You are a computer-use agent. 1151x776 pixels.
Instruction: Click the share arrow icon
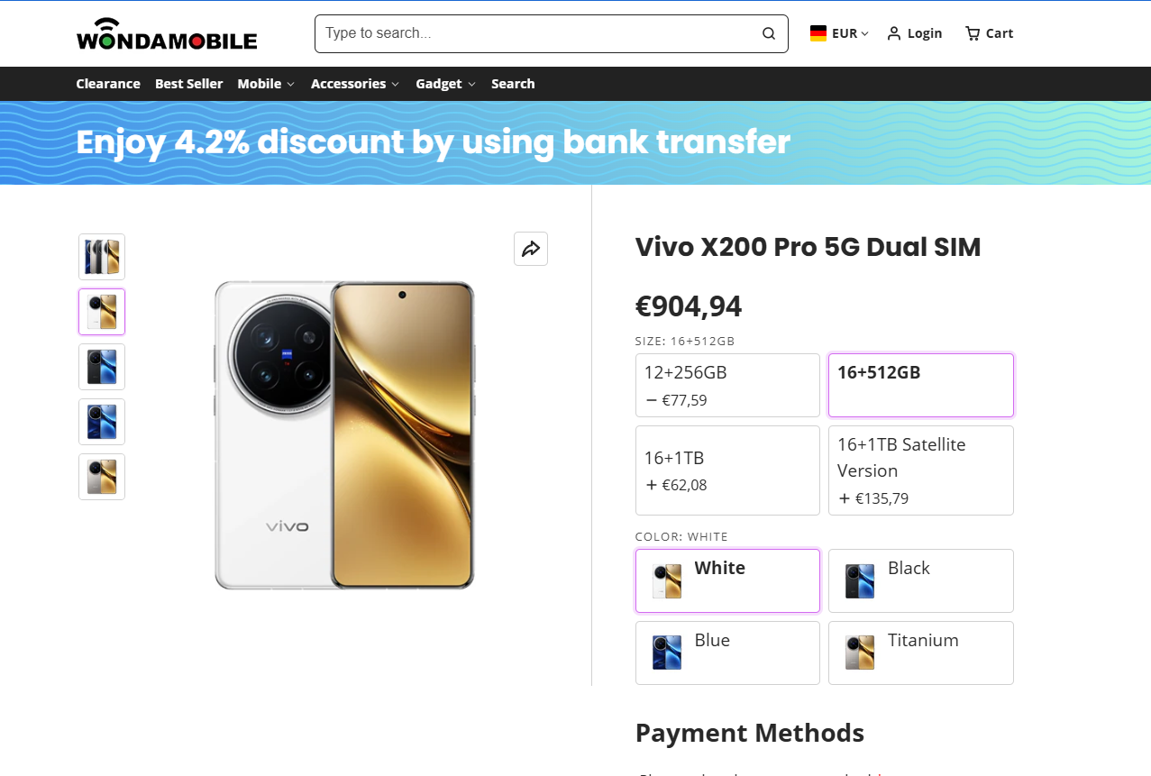[x=531, y=249]
